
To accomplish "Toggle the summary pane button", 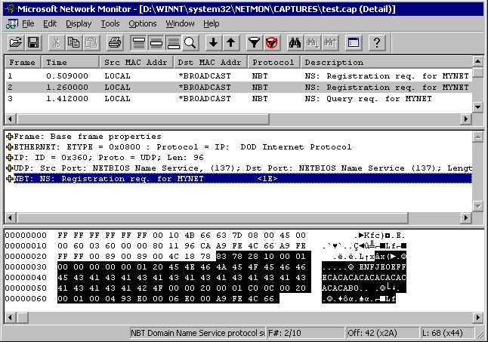I will 138,42.
